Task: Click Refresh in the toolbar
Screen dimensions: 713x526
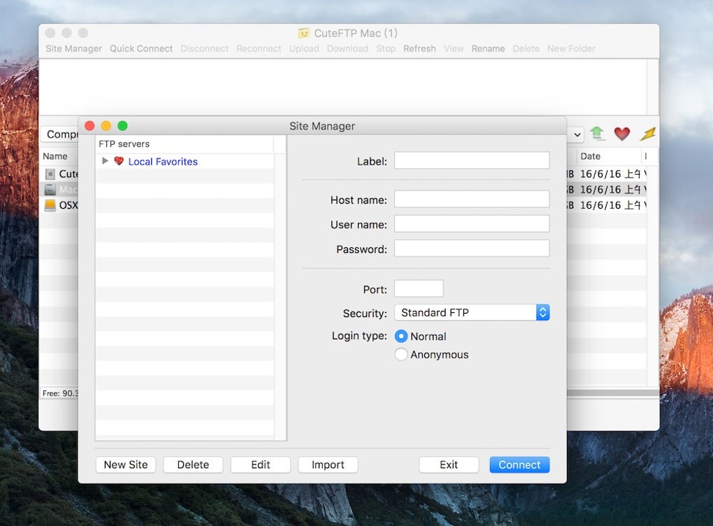Action: 419,49
